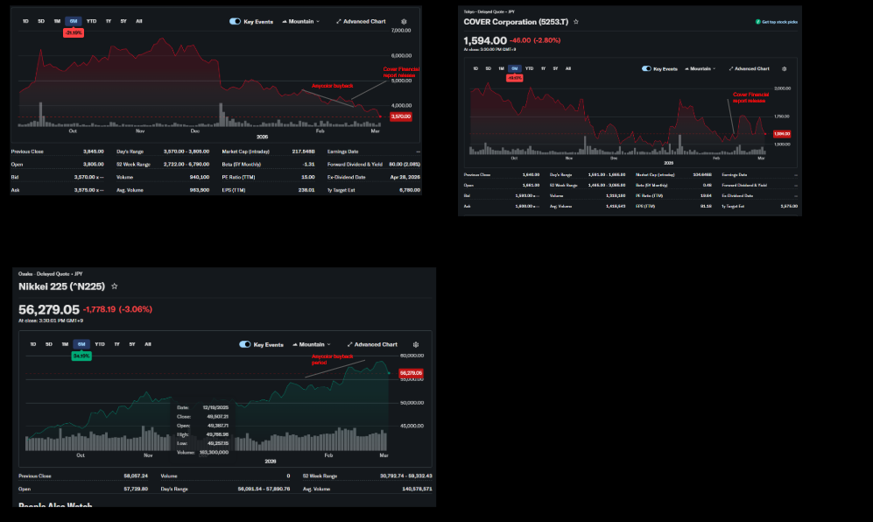873x522 pixels.
Task: Toggle Key Events switch in COVER Corporation chart
Action: (646, 68)
